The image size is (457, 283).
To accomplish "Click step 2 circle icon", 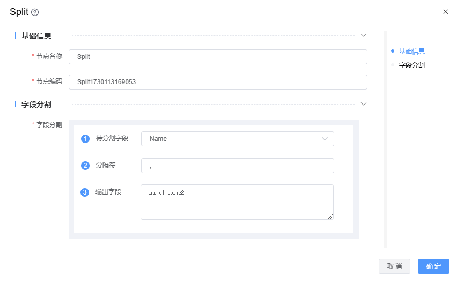I will click(85, 166).
